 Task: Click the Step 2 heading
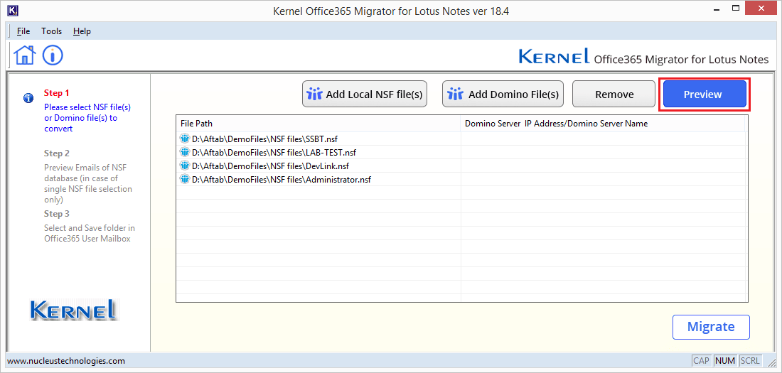(56, 153)
